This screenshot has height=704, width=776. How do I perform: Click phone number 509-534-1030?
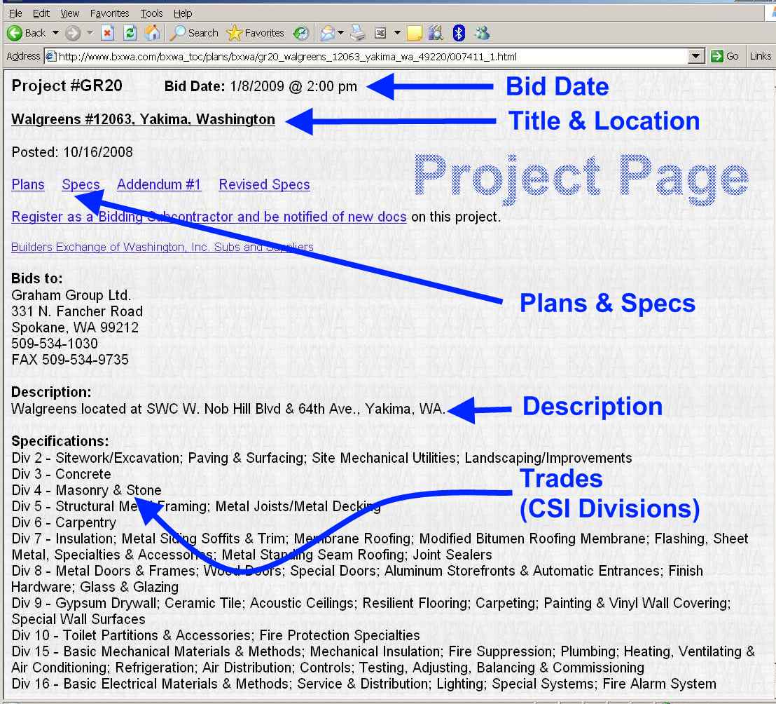pos(55,344)
